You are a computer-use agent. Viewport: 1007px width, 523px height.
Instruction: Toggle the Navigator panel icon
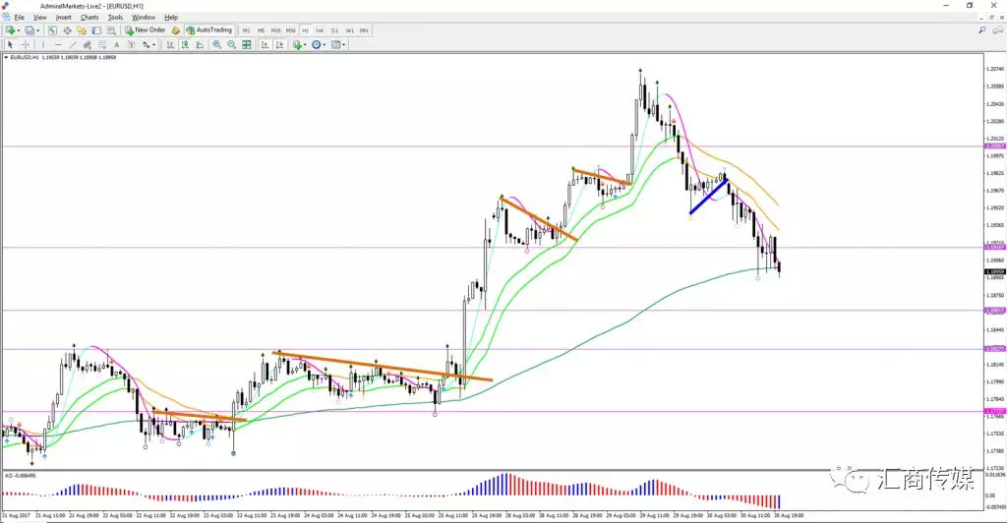pos(82,30)
